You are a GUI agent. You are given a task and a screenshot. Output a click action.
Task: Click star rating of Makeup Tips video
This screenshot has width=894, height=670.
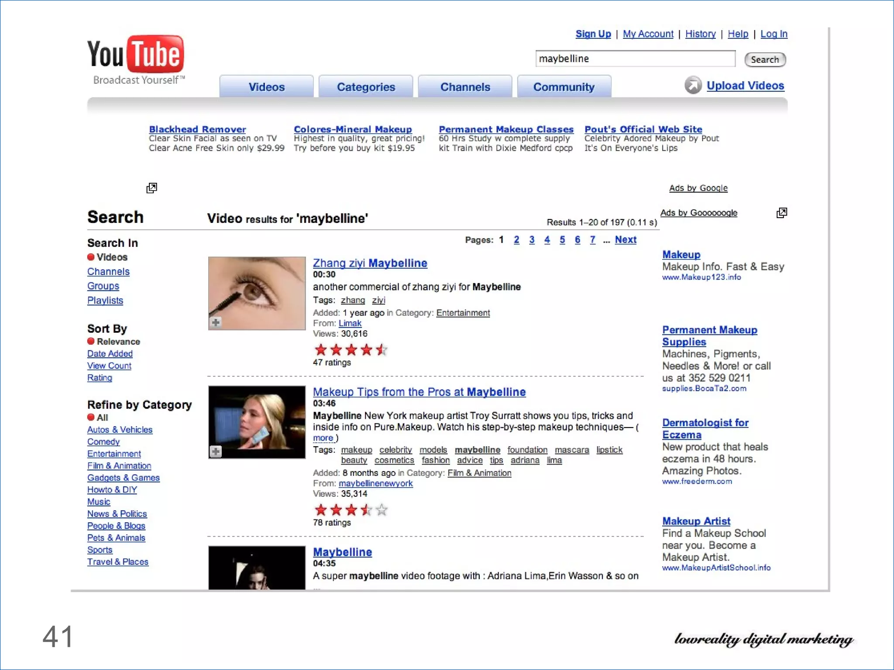[351, 510]
